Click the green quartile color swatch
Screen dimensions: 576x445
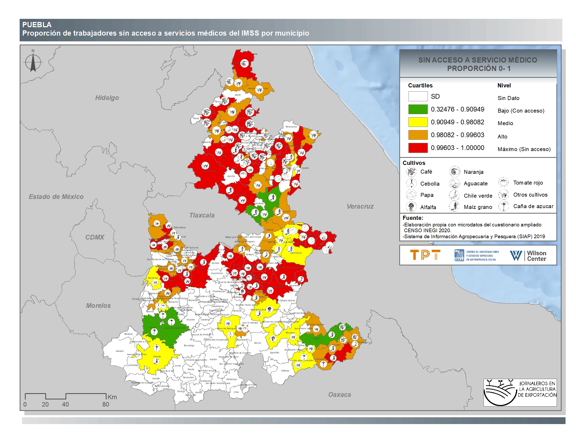[x=418, y=109]
